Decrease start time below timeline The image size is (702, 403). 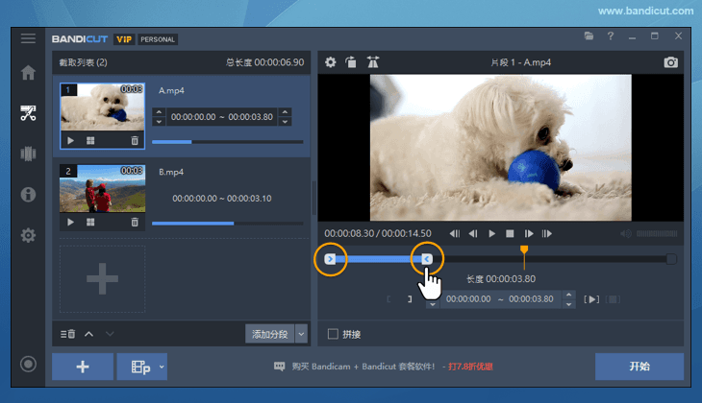433,304
